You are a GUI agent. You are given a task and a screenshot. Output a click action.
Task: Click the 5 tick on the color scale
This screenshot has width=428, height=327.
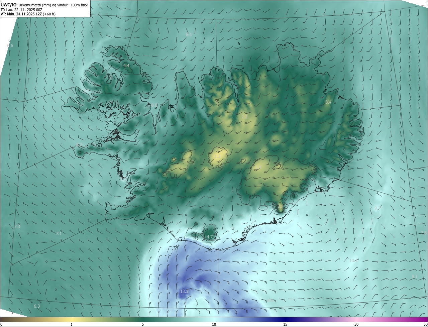[x=143, y=324]
